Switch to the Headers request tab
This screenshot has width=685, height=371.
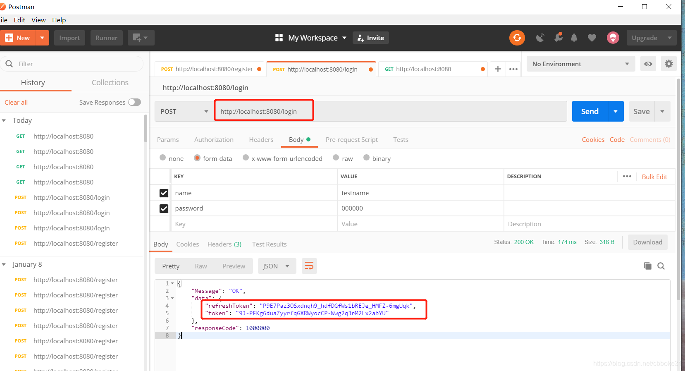click(x=261, y=139)
